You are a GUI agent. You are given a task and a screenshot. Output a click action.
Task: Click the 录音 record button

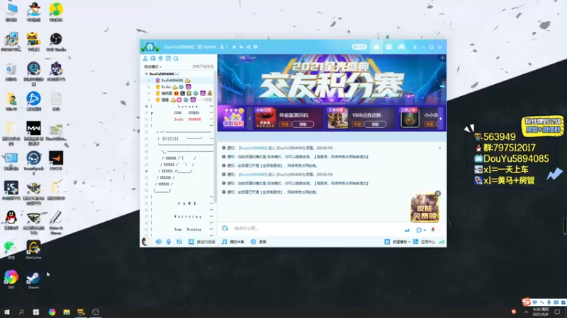258,242
